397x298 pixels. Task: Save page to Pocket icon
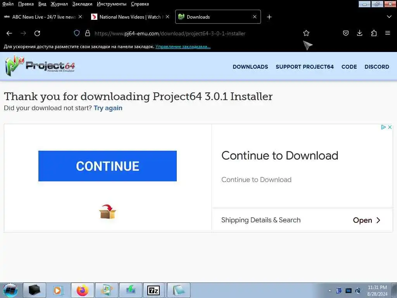pos(345,33)
